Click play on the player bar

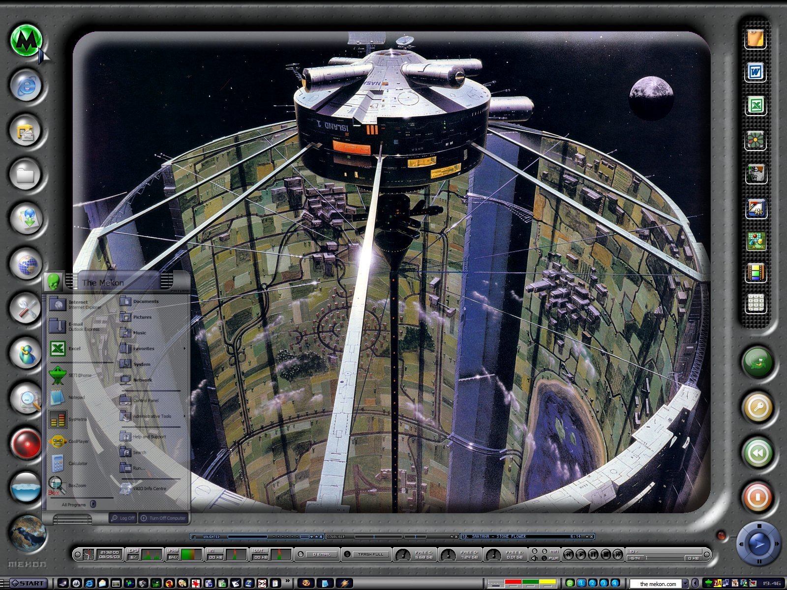point(580,555)
